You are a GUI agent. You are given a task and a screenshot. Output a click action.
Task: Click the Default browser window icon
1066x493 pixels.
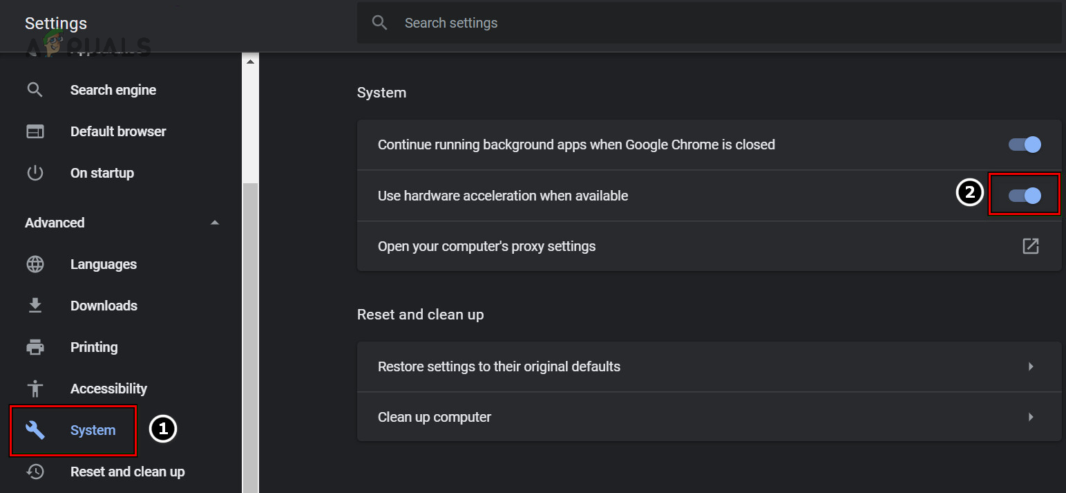pyautogui.click(x=35, y=131)
